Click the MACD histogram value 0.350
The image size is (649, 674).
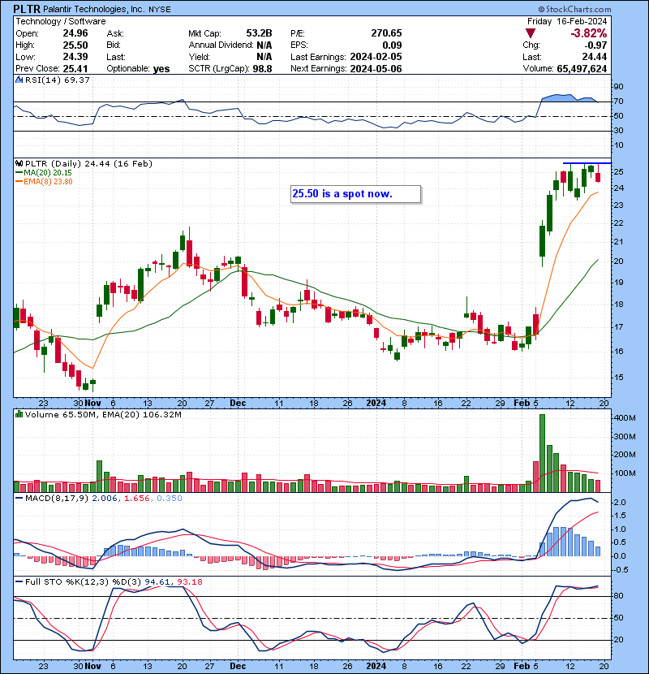[170, 499]
